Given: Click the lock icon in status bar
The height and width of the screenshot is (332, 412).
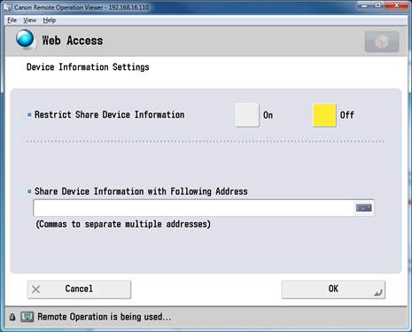Looking at the screenshot, I should [x=12, y=317].
